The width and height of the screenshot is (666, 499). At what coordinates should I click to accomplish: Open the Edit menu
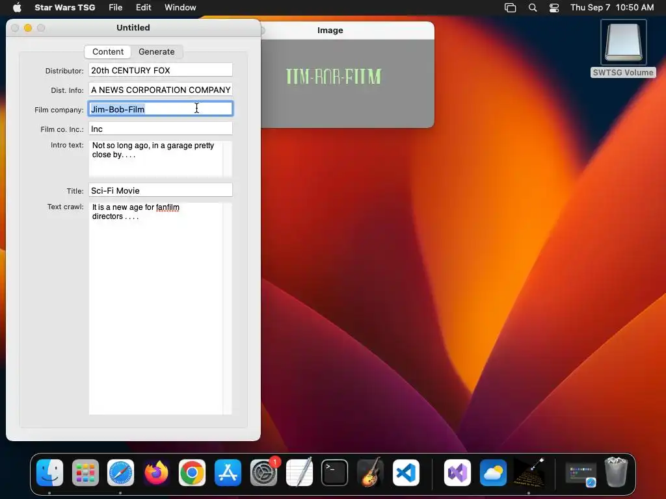(144, 7)
